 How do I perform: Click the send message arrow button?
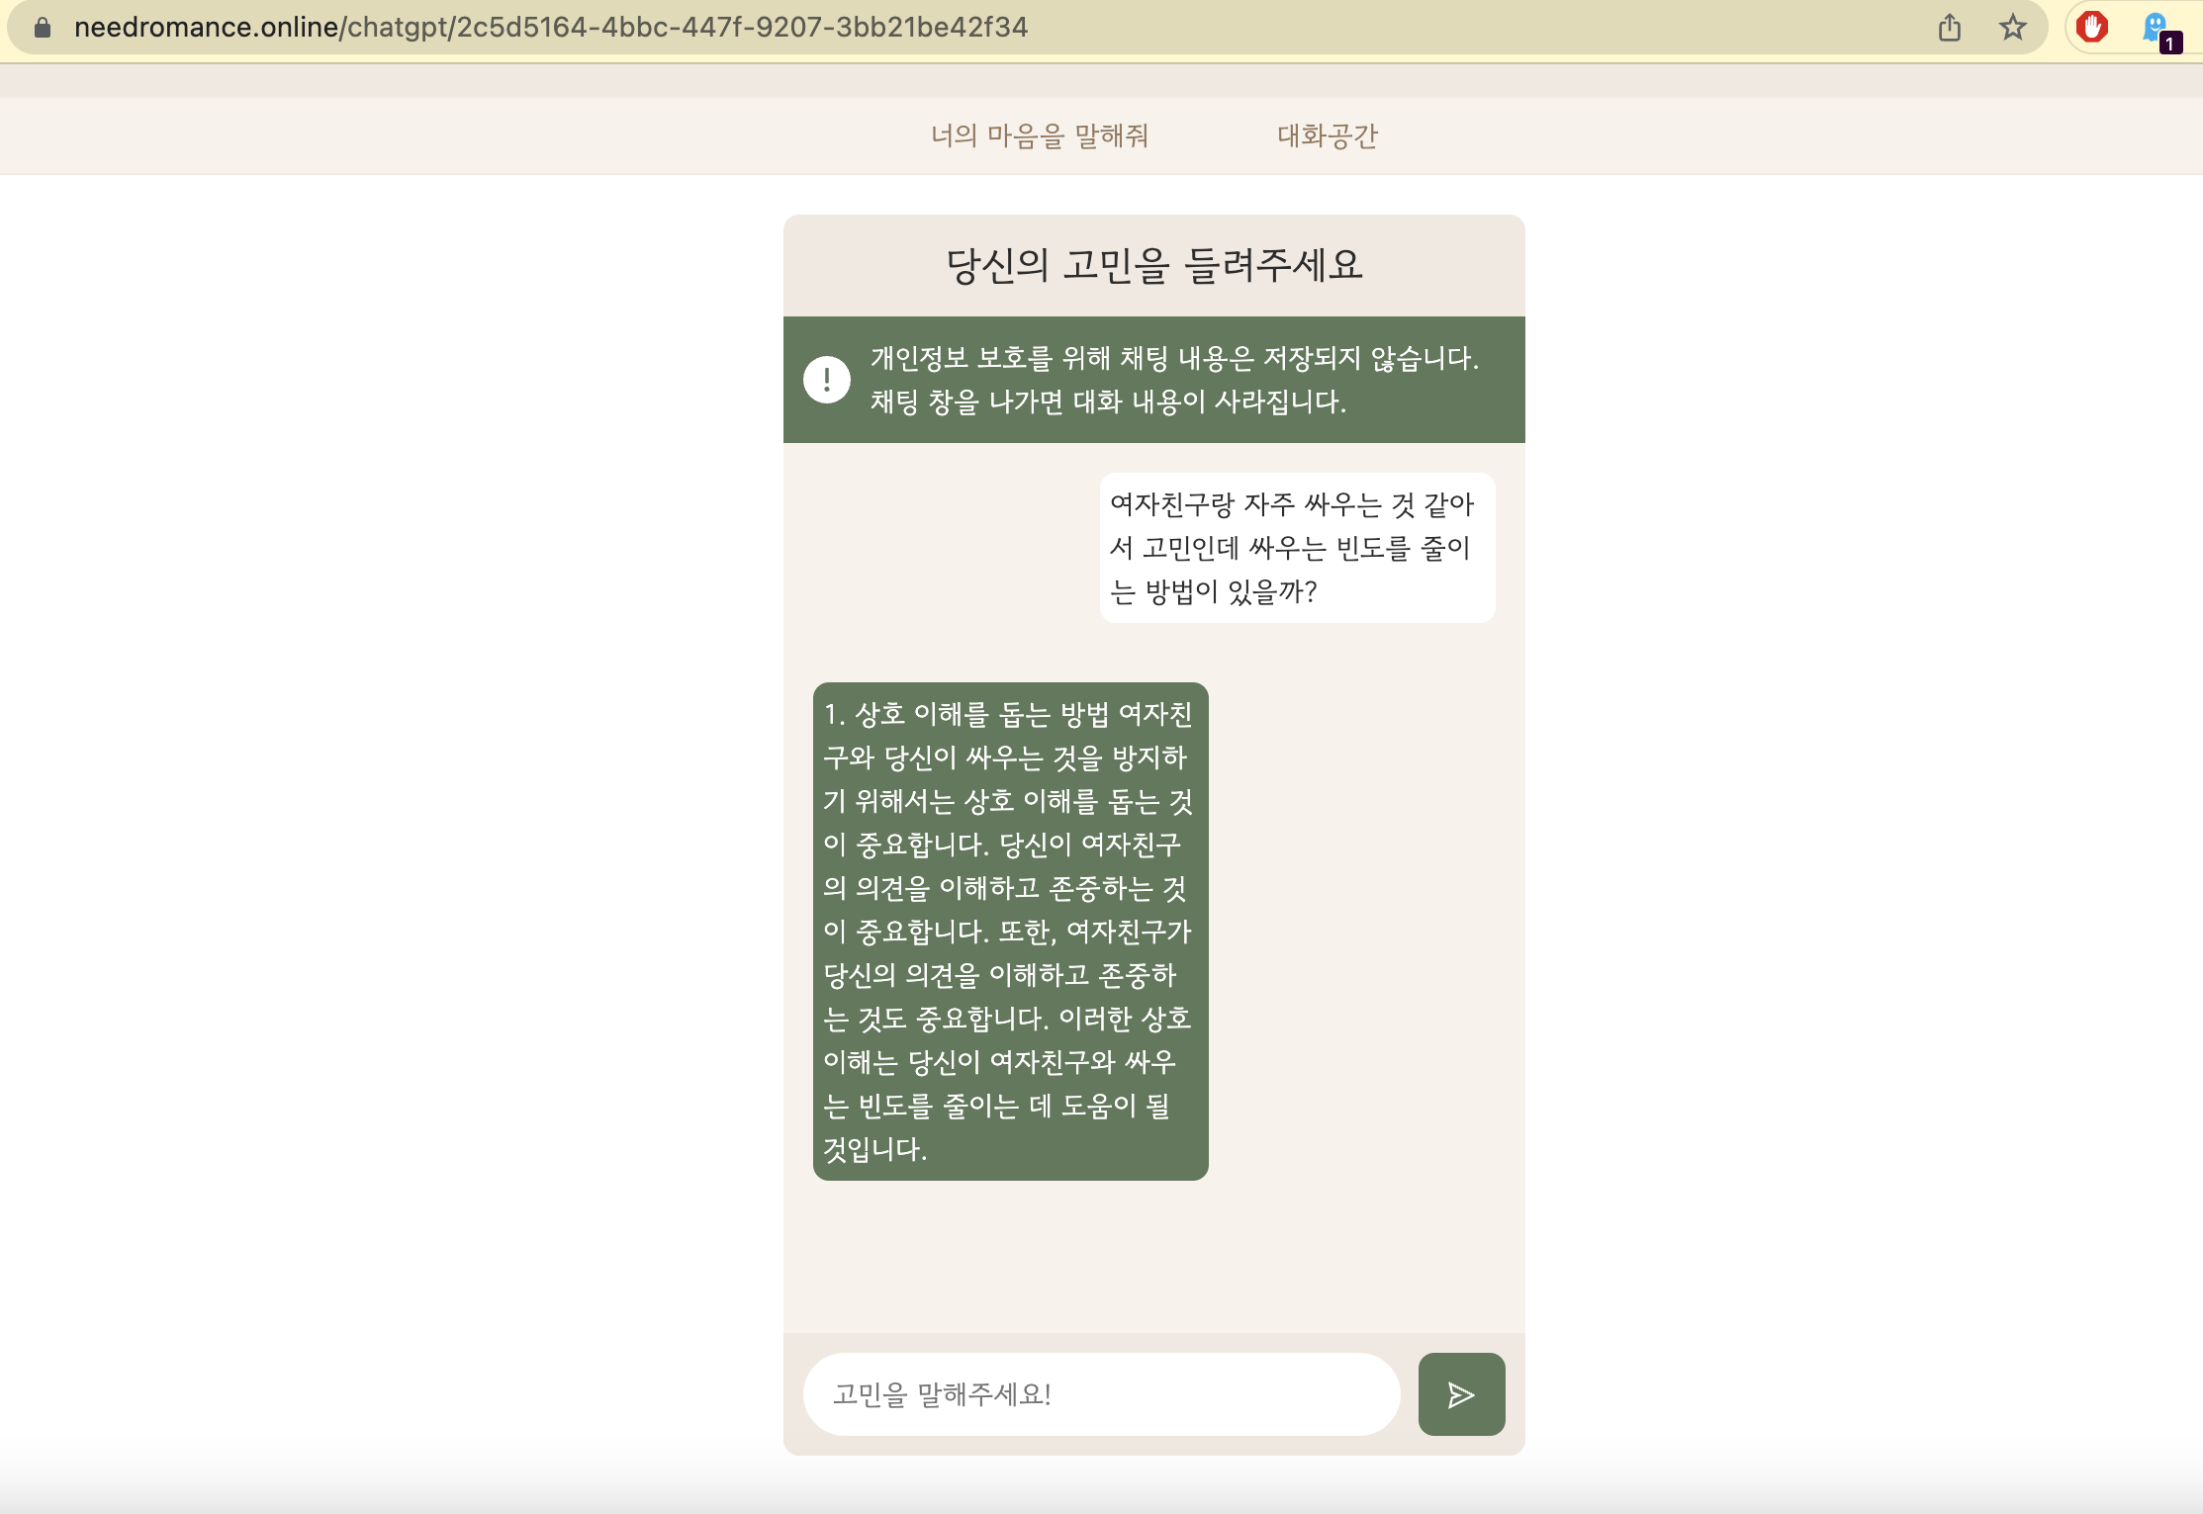coord(1461,1393)
